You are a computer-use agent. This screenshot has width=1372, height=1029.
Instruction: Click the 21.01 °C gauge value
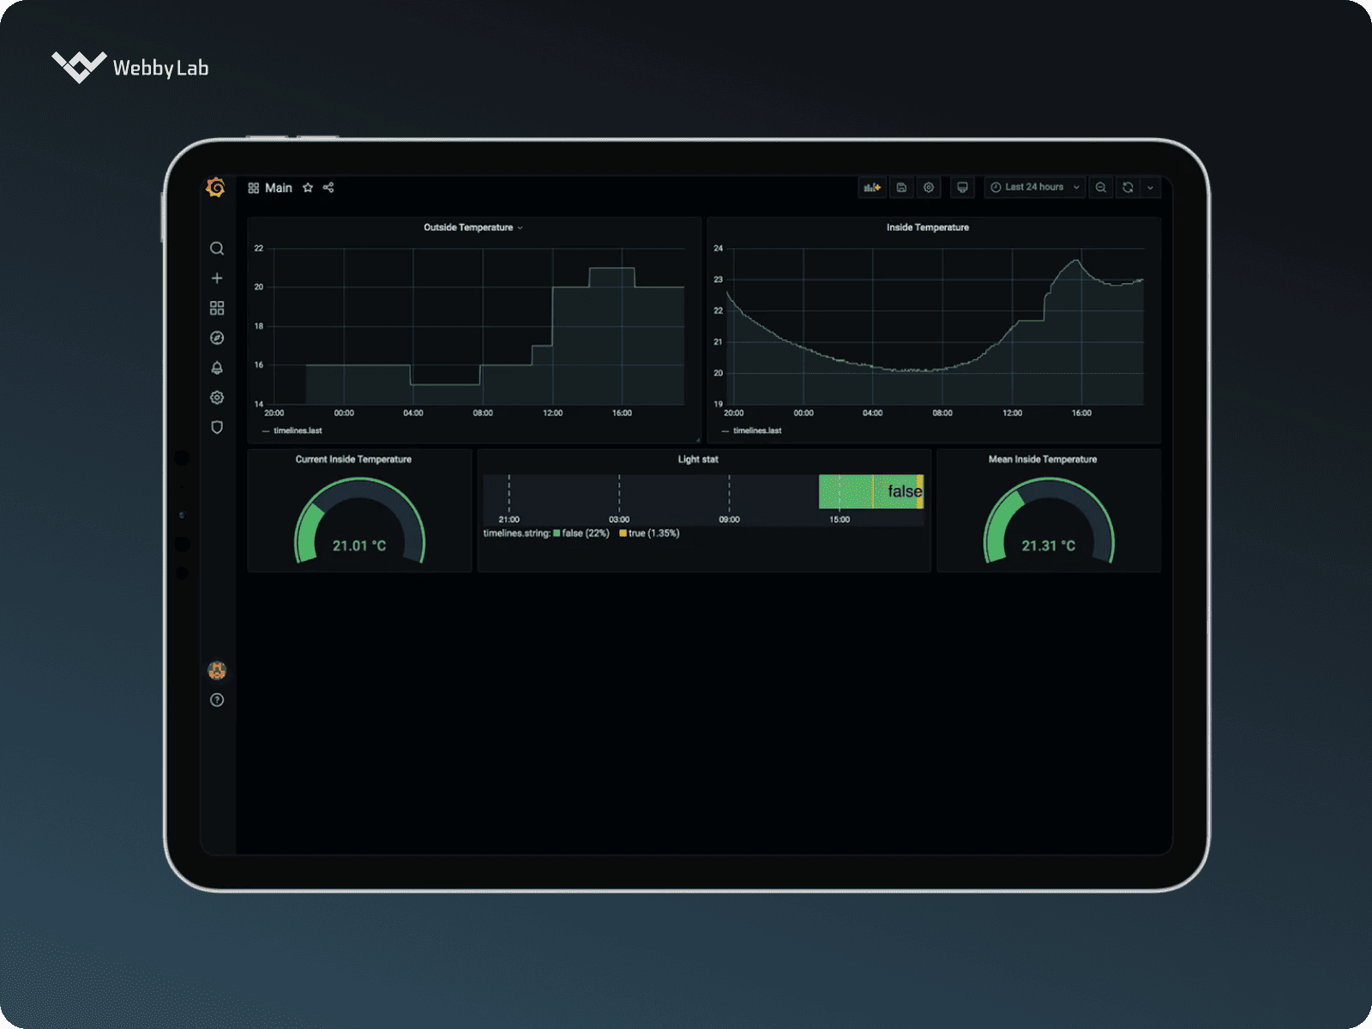coord(359,545)
